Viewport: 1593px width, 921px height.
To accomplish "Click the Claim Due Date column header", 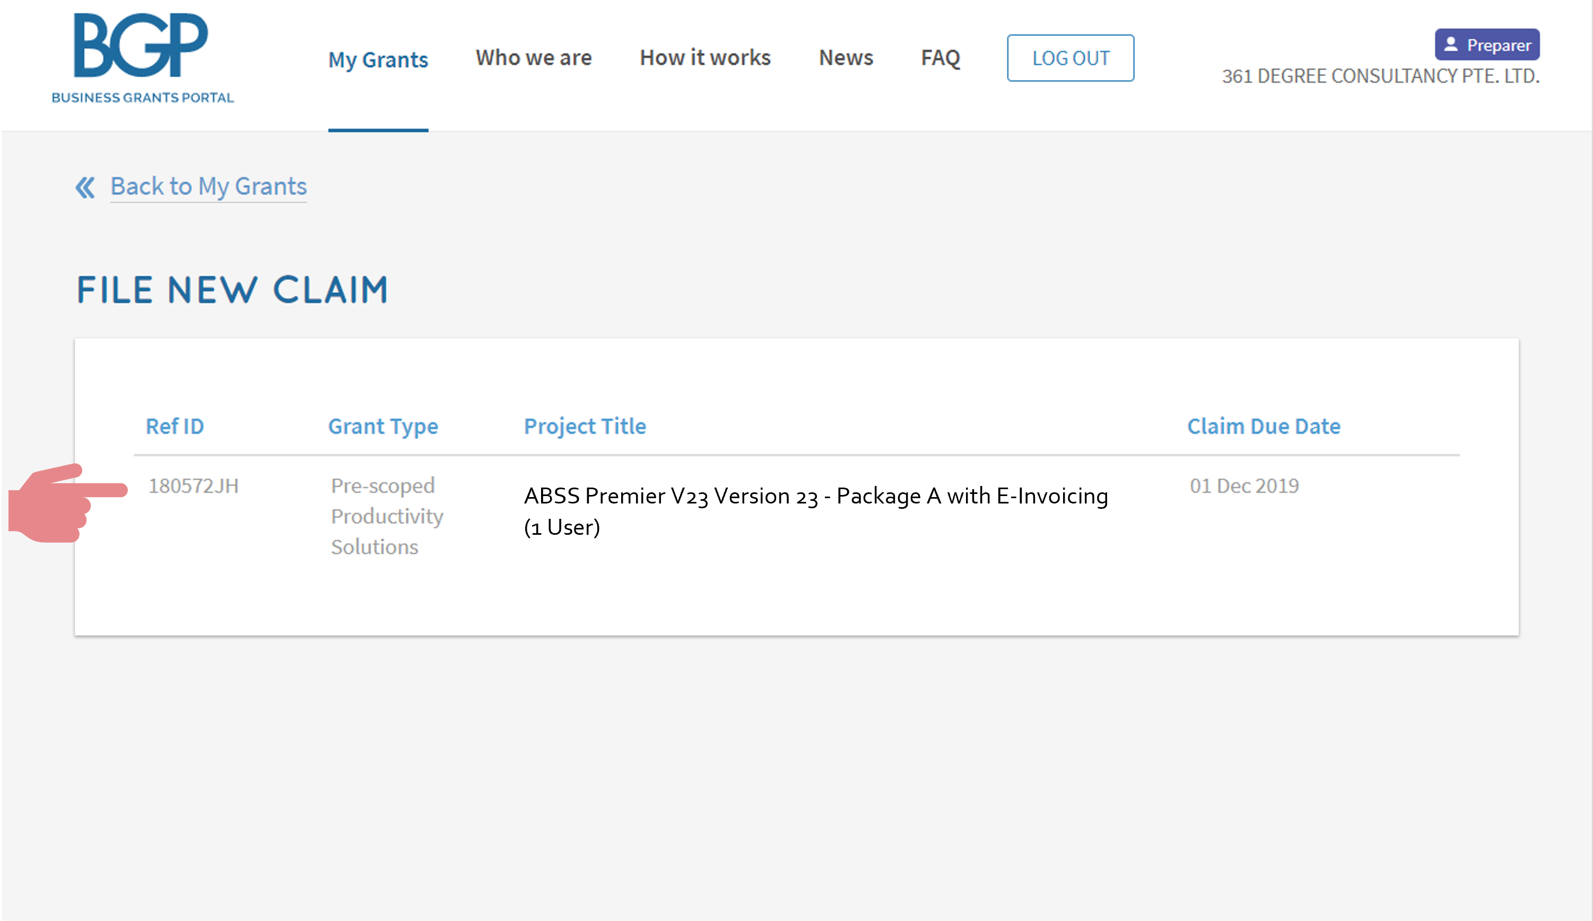I will tap(1263, 427).
